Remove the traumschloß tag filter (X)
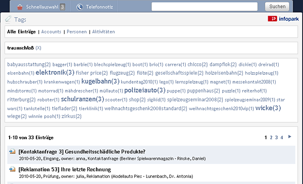Image resolution: width=303 pixels, height=184 pixels. pos(38,48)
